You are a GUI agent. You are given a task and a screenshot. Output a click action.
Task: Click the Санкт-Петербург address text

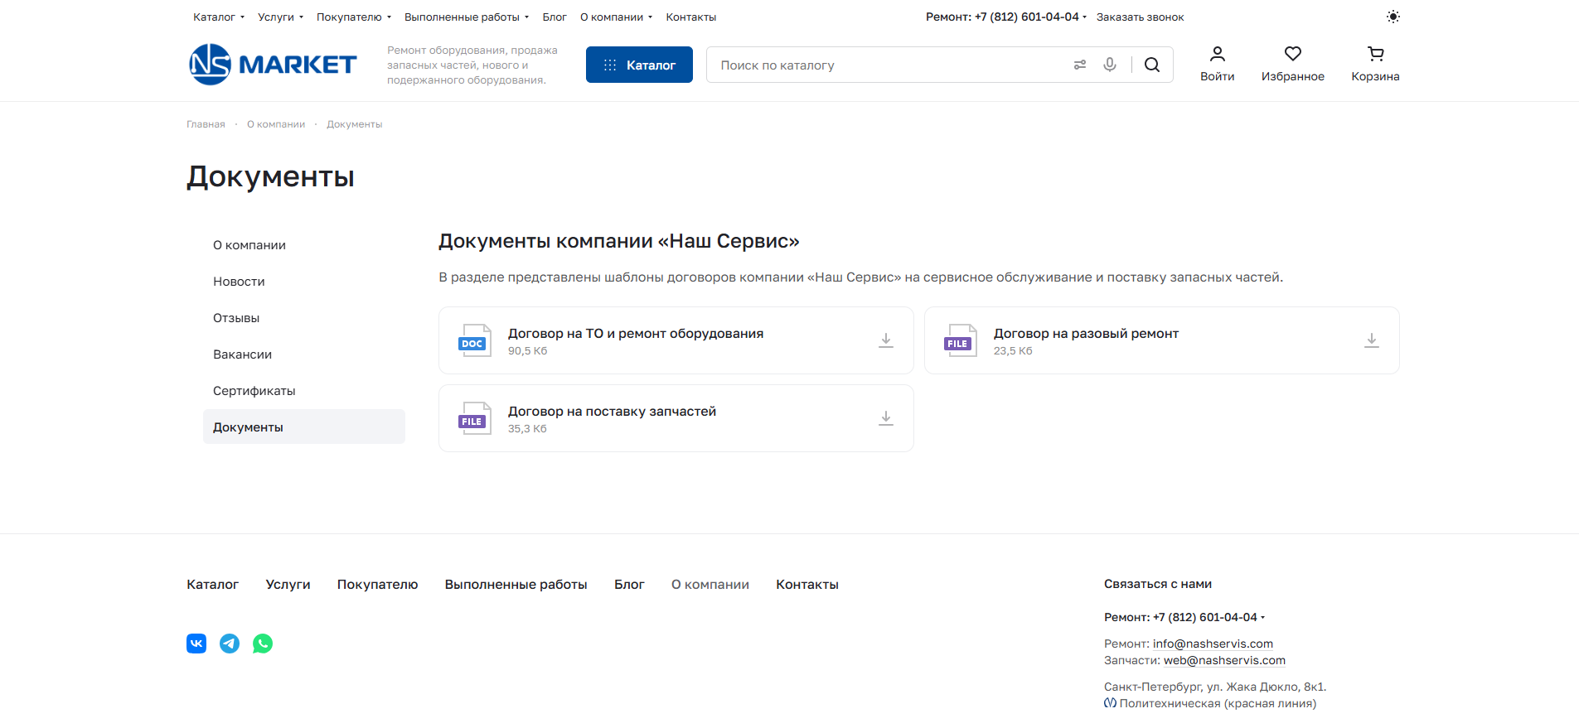coord(1215,687)
